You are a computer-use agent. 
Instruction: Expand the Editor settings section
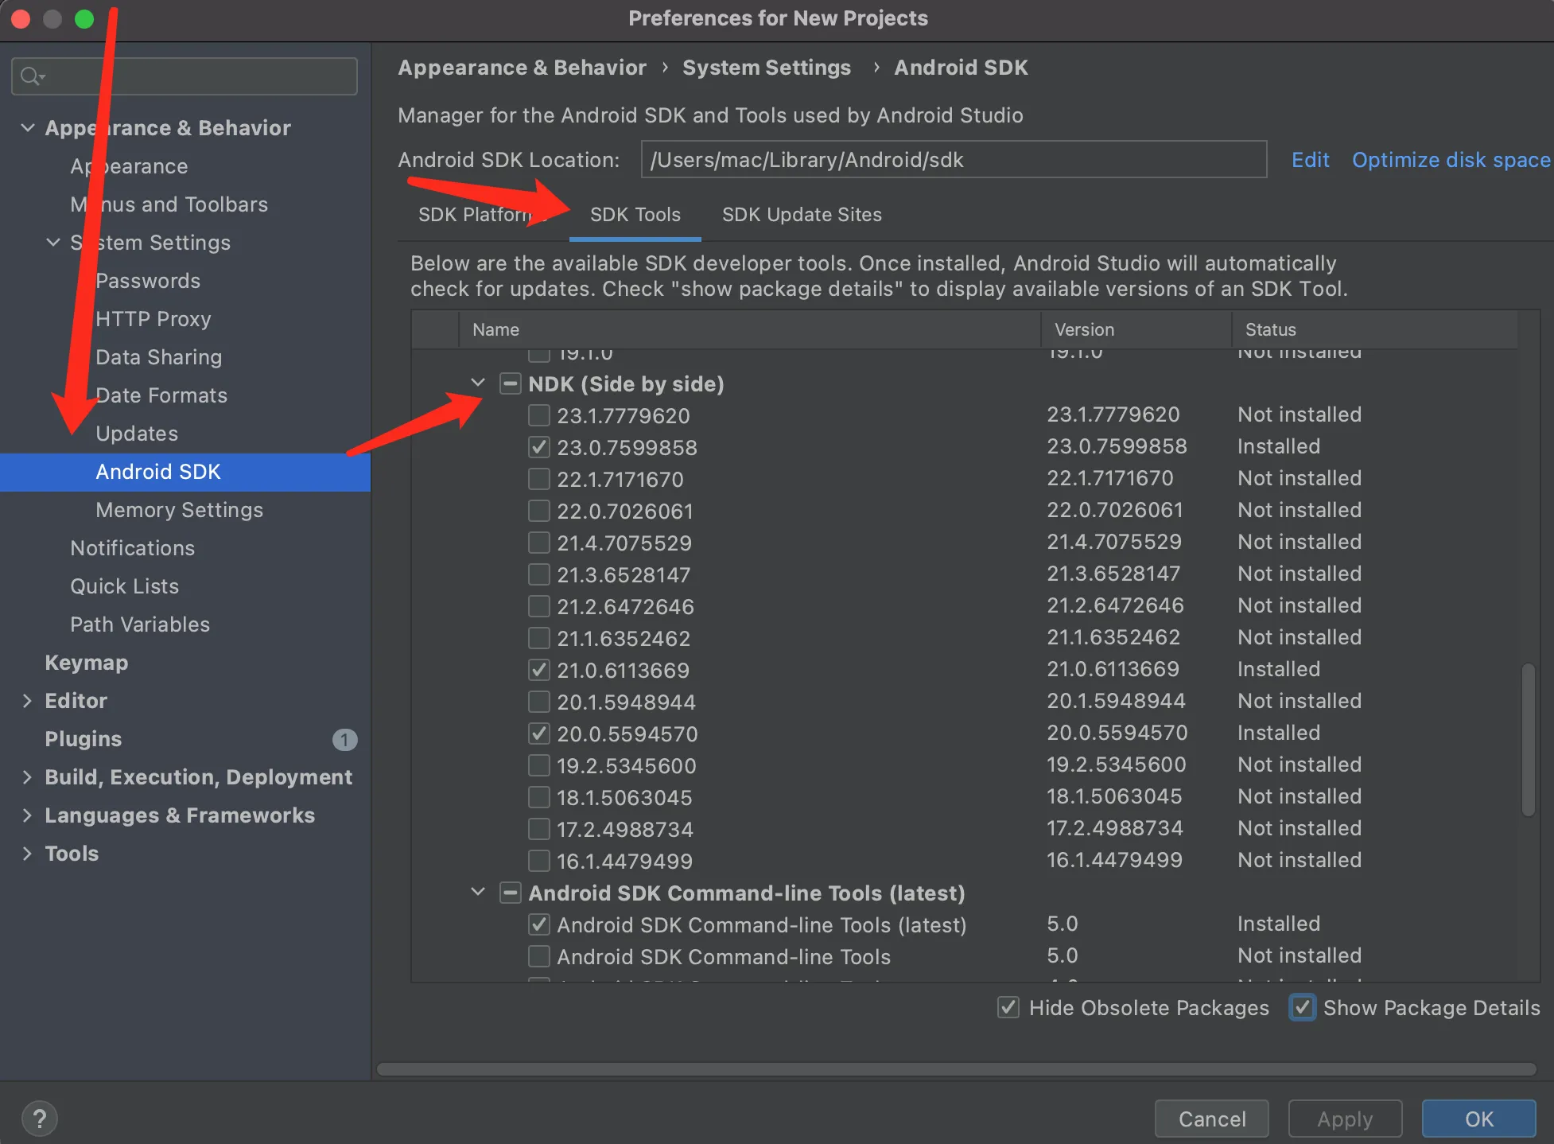pyautogui.click(x=27, y=701)
